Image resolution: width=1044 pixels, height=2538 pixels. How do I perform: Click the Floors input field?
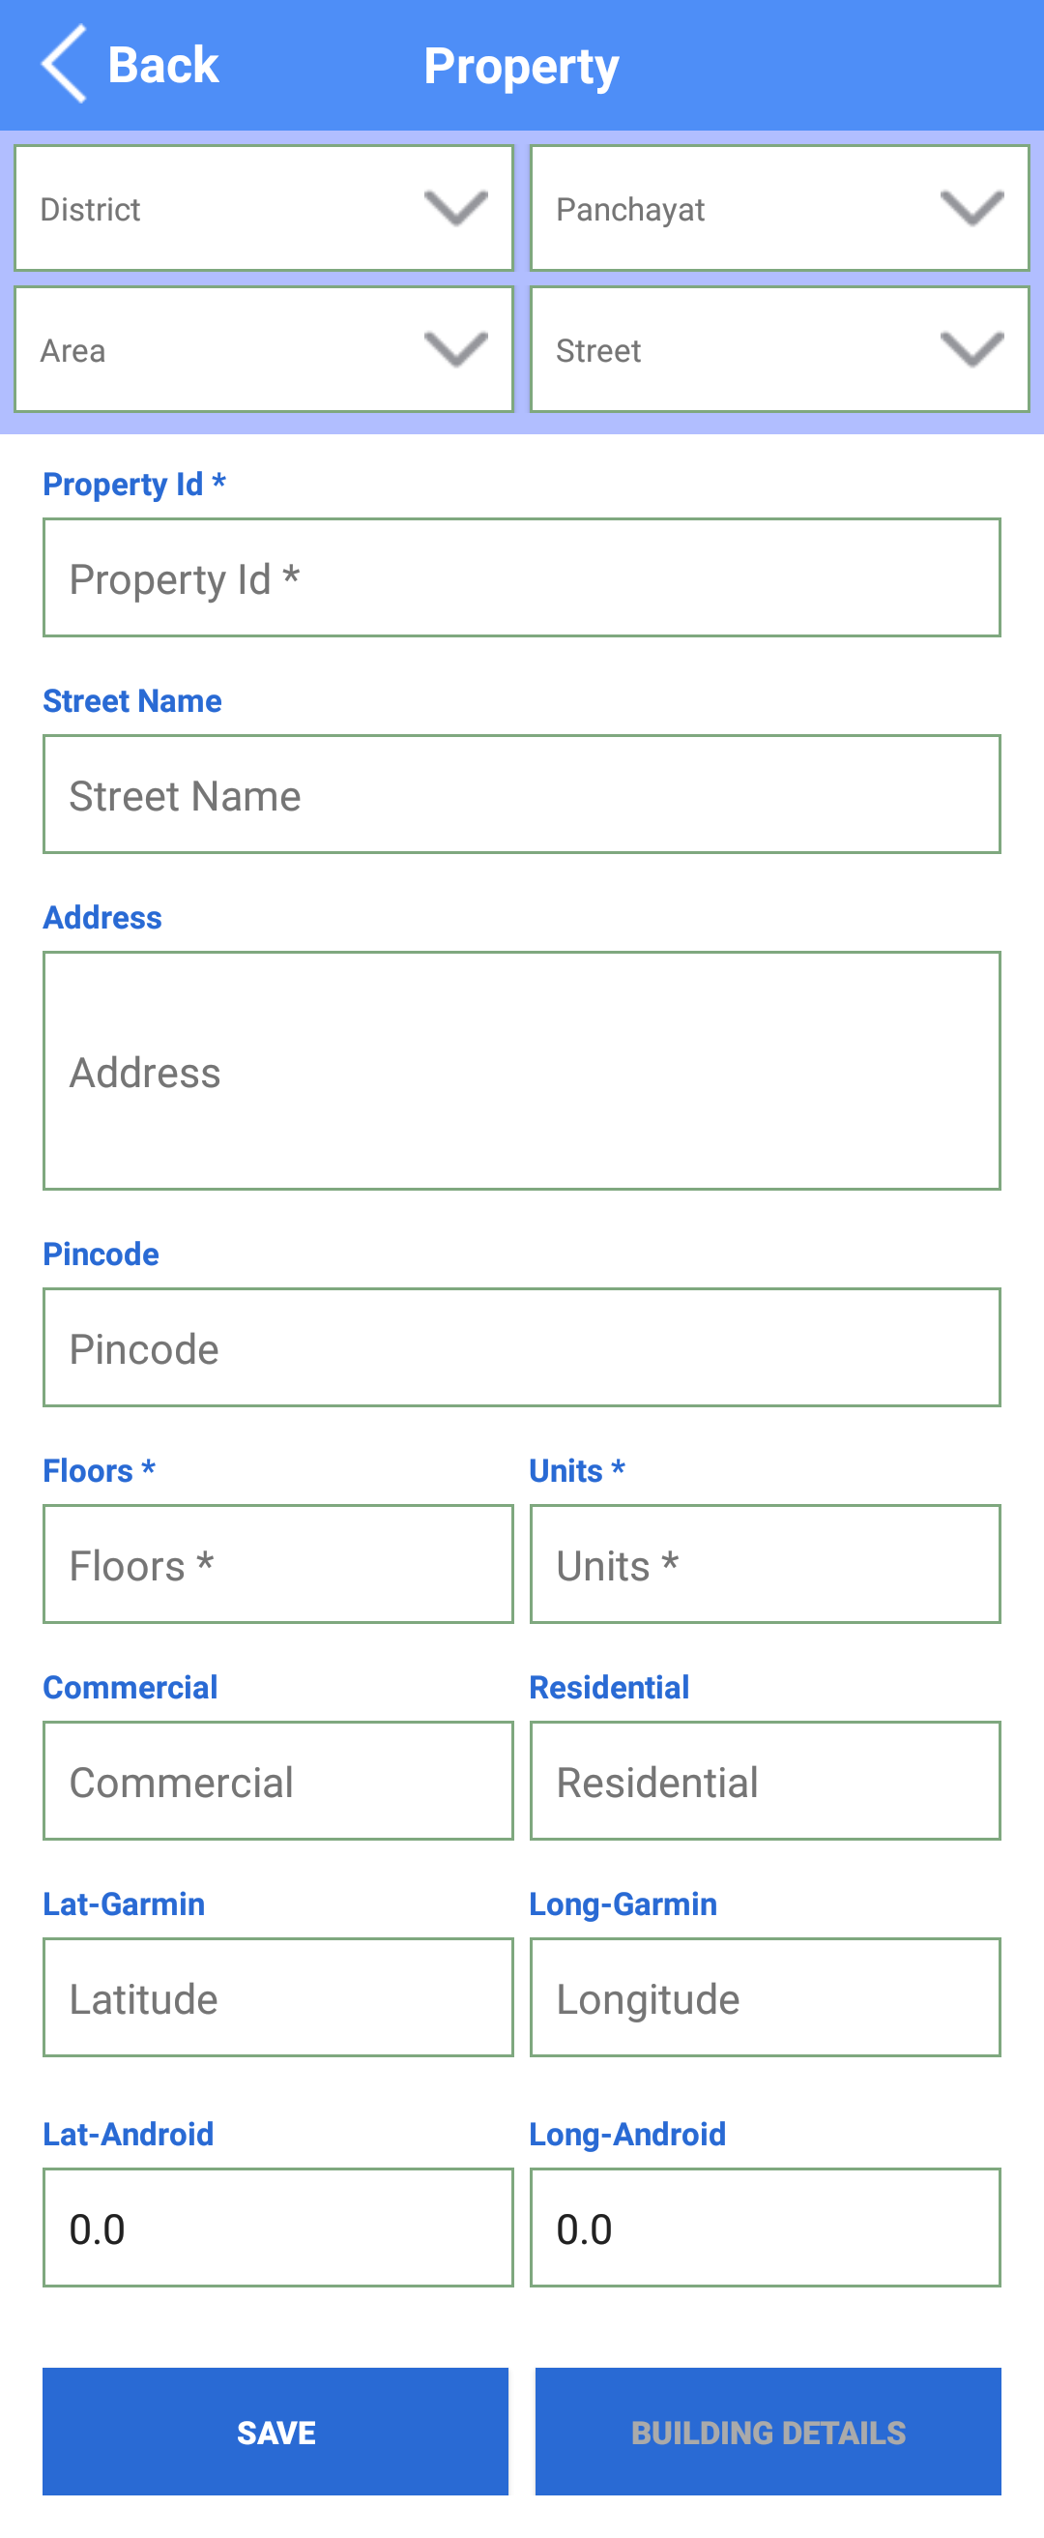tap(277, 1565)
